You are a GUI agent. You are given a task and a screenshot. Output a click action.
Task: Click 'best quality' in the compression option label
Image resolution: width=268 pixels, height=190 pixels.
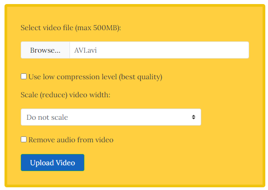140,77
